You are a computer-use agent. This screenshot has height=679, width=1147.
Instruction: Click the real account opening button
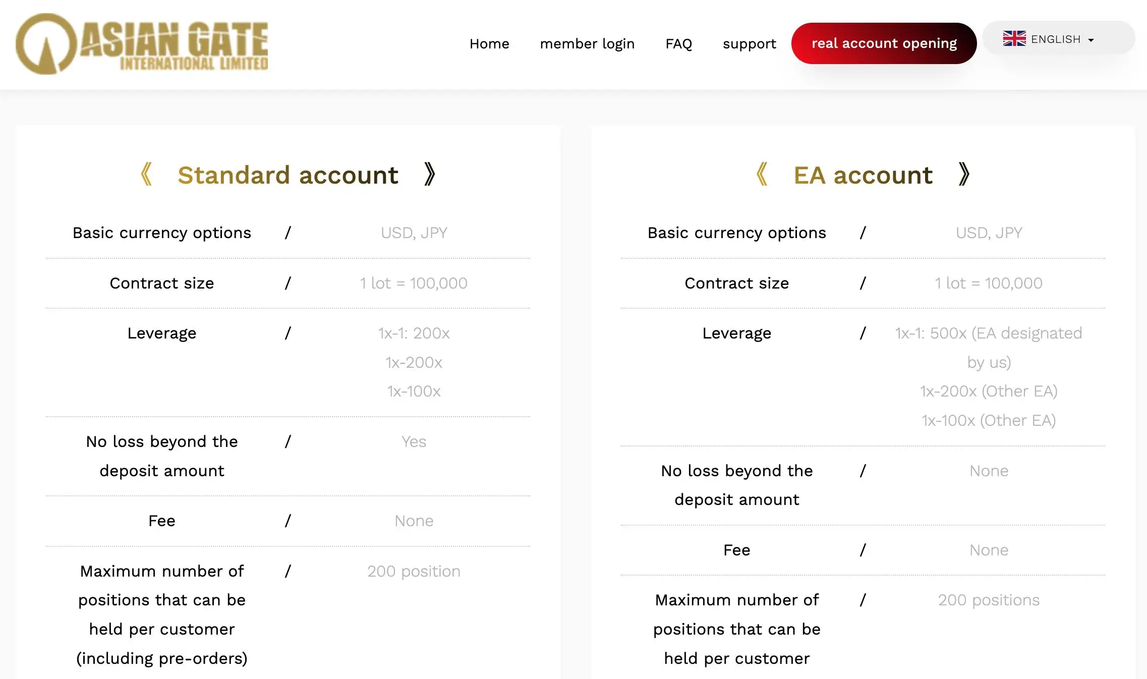pyautogui.click(x=884, y=44)
